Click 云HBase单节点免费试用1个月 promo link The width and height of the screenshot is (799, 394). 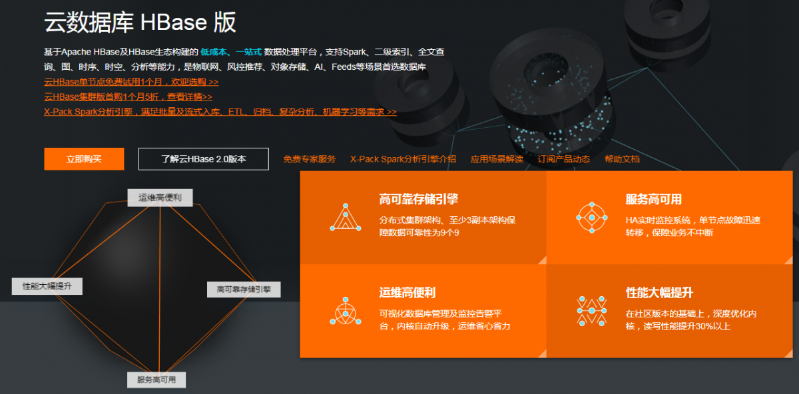tap(131, 82)
